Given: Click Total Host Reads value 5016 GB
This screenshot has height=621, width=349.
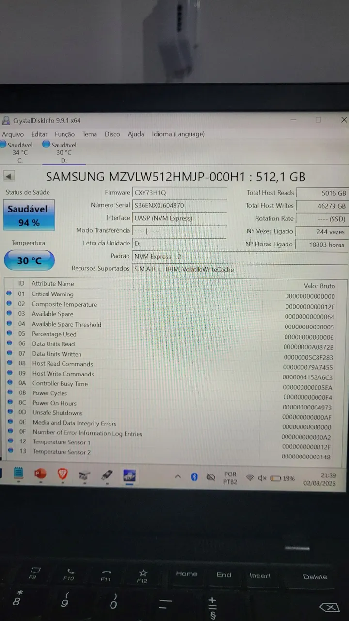Looking at the screenshot, I should [322, 193].
